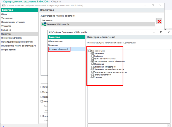
Task: Open the Программы section of rule properties
Action: click(53, 45)
